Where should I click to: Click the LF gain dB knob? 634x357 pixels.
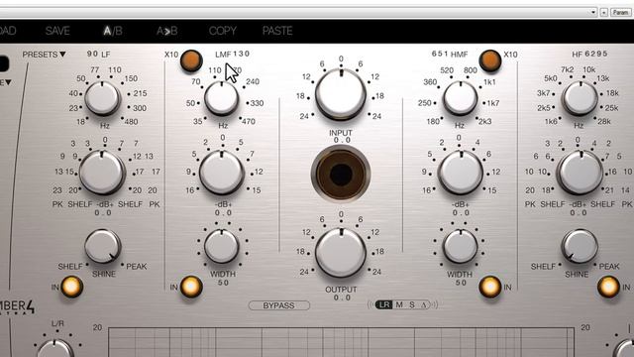click(102, 173)
